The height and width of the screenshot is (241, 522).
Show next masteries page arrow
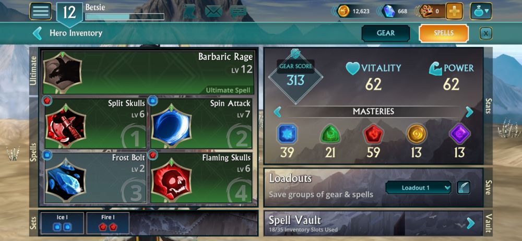tap(469, 112)
